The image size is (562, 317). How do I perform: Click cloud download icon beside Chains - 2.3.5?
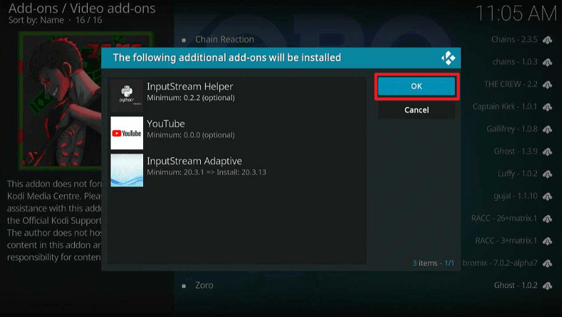(x=547, y=40)
